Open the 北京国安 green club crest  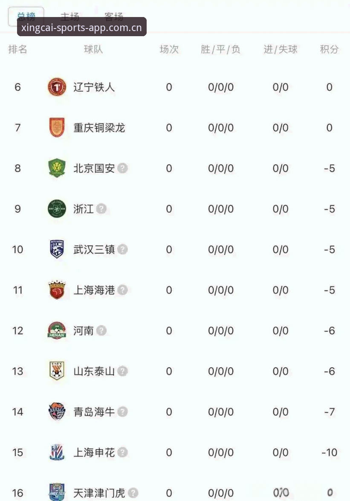[57, 168]
